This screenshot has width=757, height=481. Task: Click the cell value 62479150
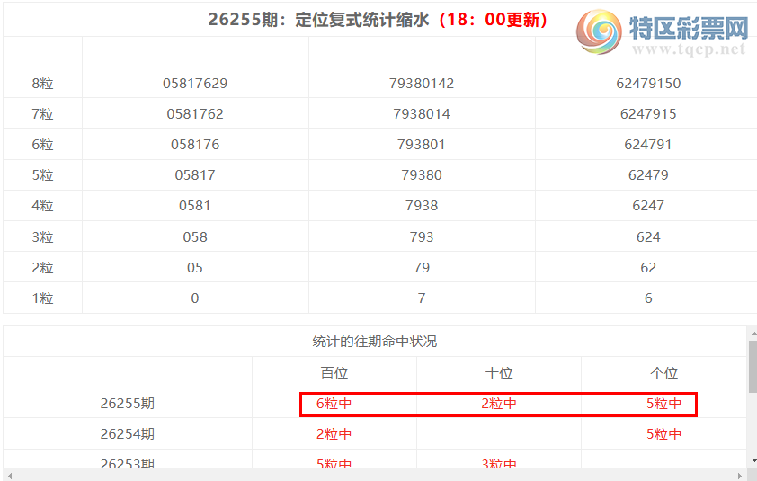point(648,83)
